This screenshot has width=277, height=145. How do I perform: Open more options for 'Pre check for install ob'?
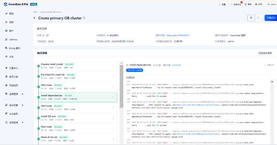(x=113, y=76)
